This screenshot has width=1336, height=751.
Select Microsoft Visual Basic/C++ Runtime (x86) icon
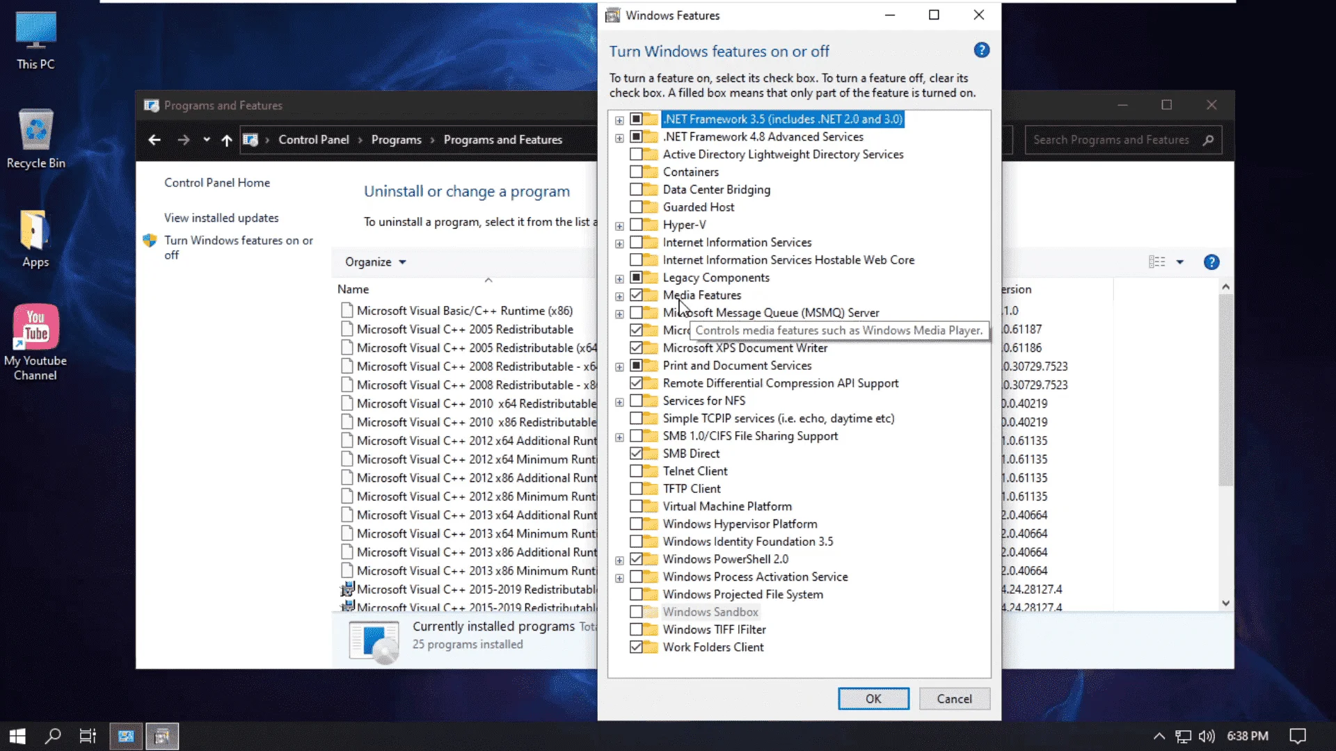(347, 311)
